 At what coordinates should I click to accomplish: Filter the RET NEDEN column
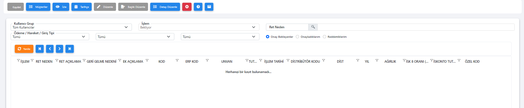32,60
